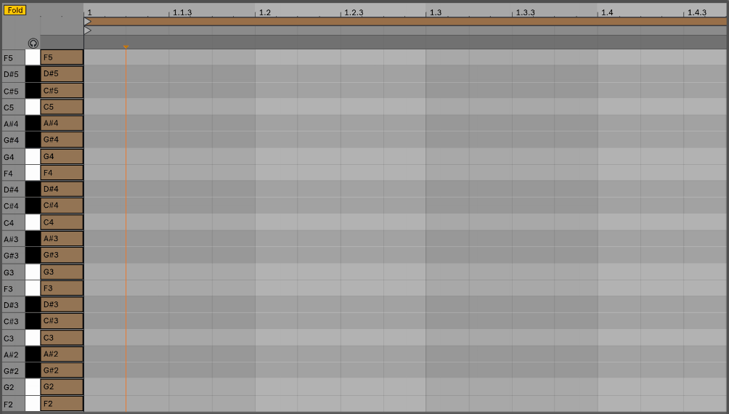The image size is (729, 414).
Task: Click the white G3 piano key
Action: click(x=33, y=272)
